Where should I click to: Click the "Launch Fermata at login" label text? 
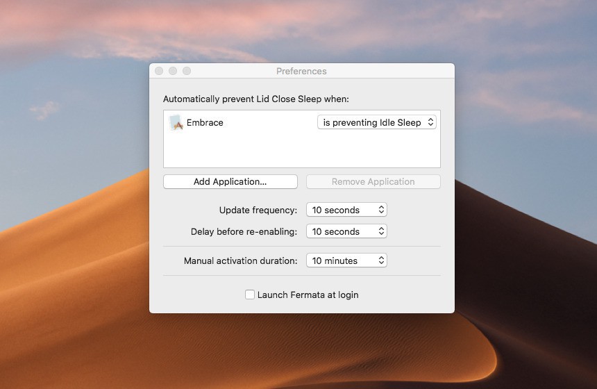308,295
